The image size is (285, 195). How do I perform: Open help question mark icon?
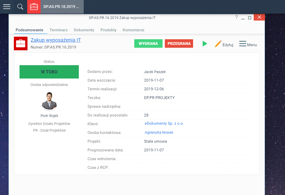pos(236,17)
